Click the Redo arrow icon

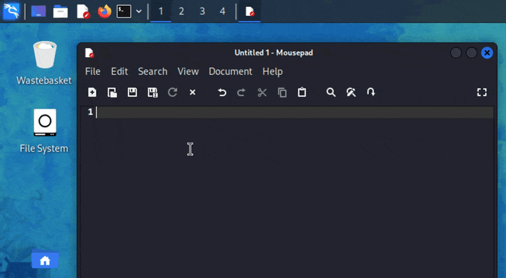(241, 92)
